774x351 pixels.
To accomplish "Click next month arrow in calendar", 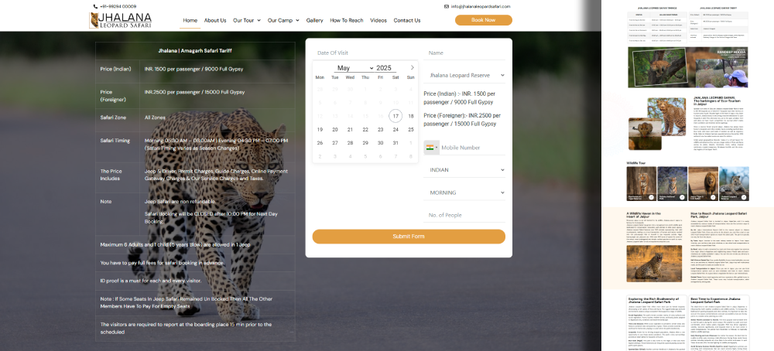I will coord(412,68).
